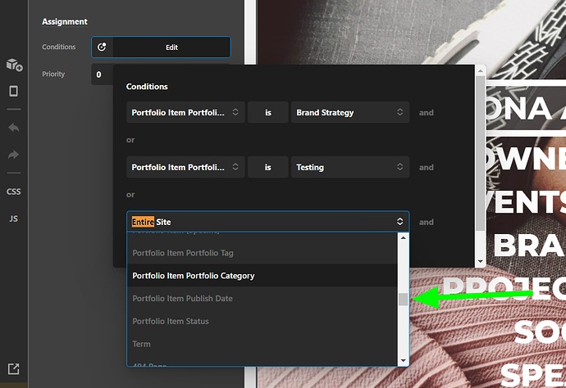Image resolution: width=566 pixels, height=388 pixels.
Task: Toggle the responsive device preview icon
Action: point(13,91)
